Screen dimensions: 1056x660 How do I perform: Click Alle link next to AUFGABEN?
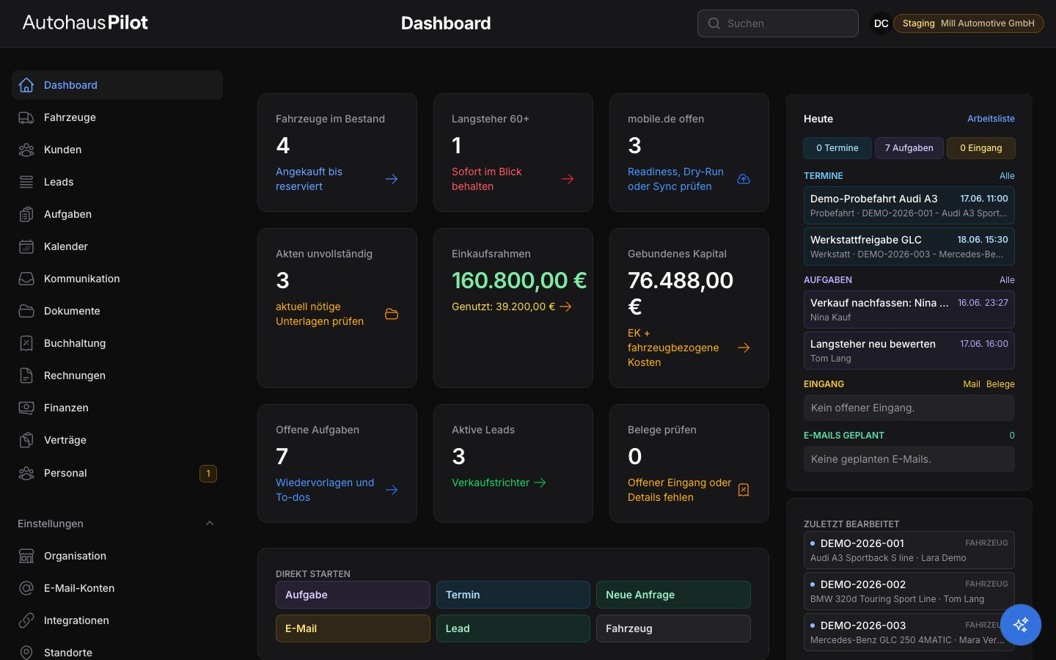pos(1007,280)
